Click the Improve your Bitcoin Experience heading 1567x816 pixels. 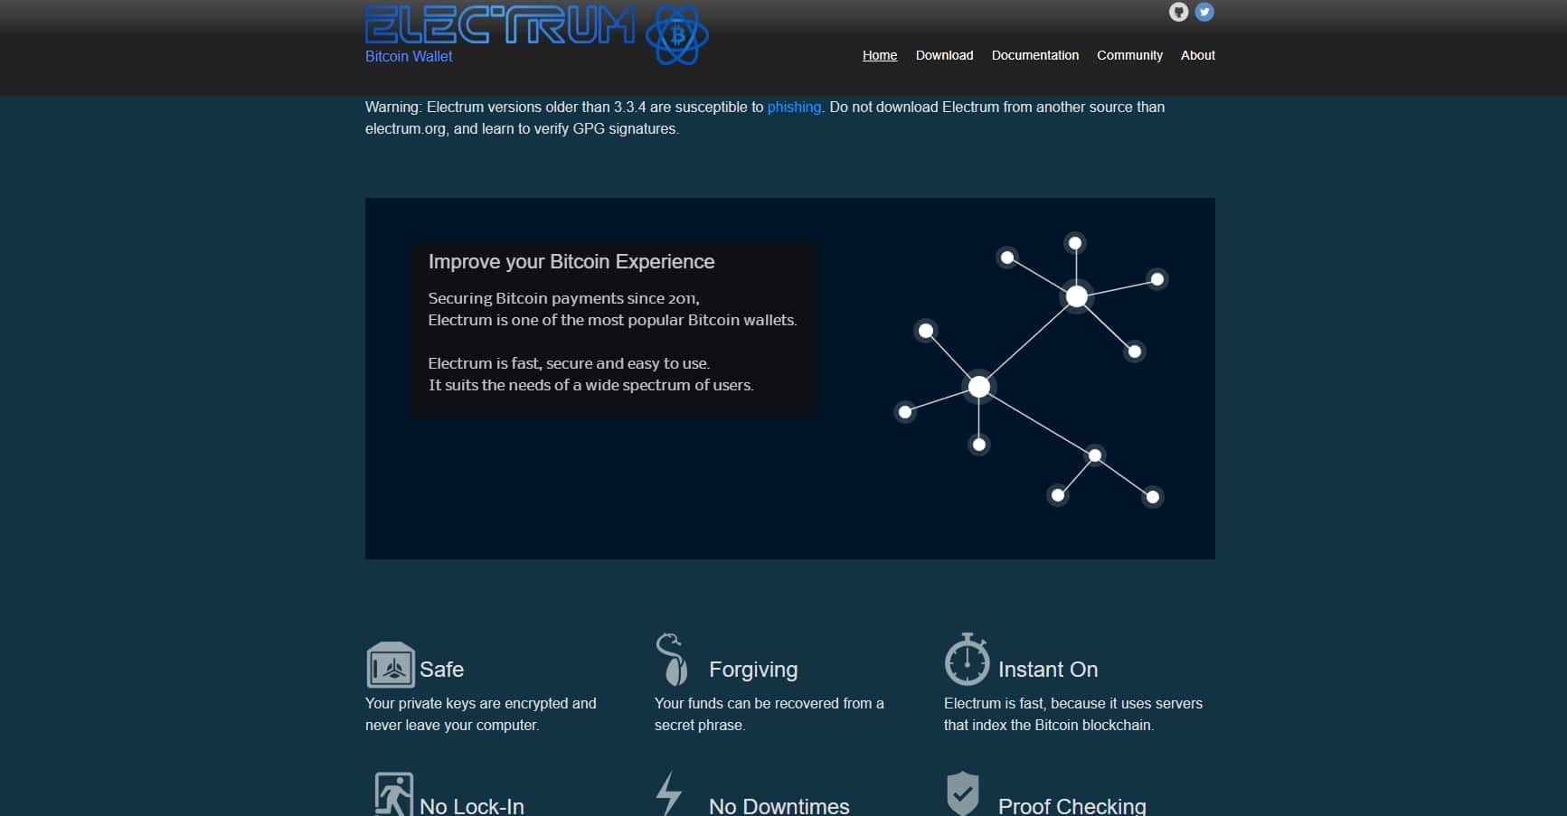click(x=571, y=262)
